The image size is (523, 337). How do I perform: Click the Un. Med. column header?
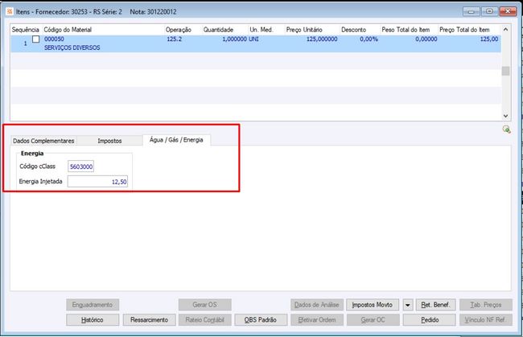coord(261,30)
